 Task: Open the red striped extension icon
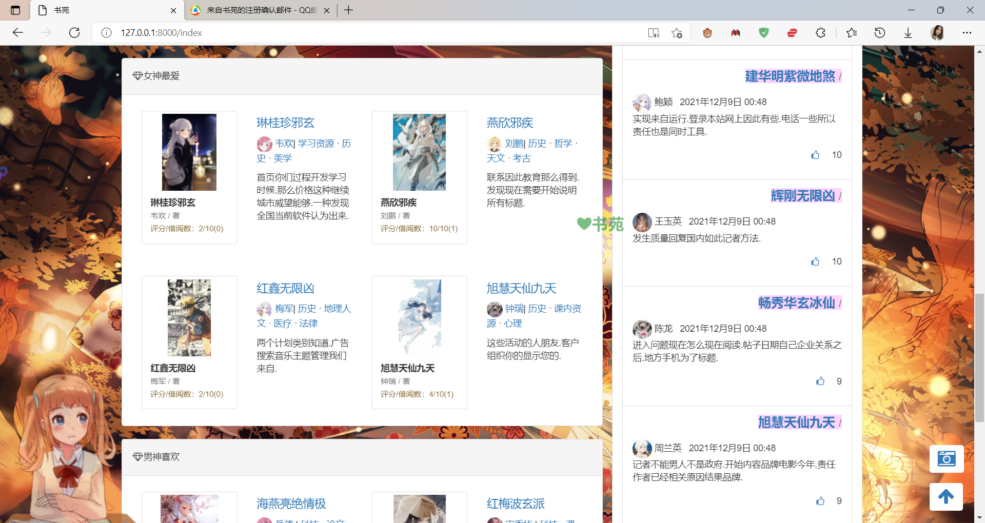[792, 33]
